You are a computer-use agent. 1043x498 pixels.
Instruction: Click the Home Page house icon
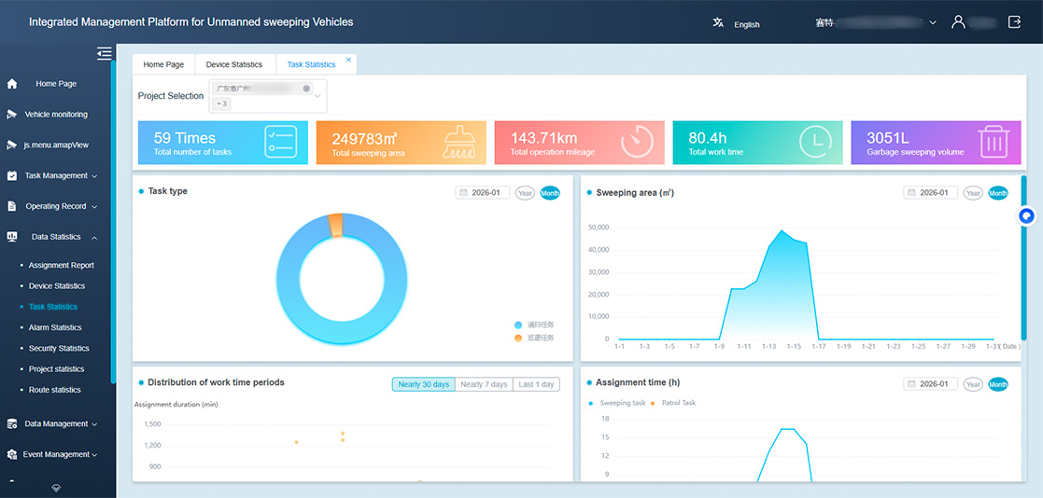[x=12, y=84]
